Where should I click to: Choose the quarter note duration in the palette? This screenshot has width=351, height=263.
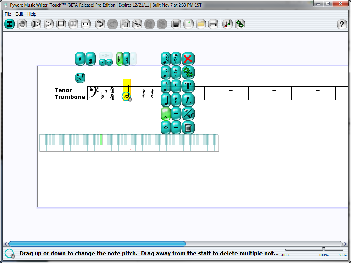[166, 100]
